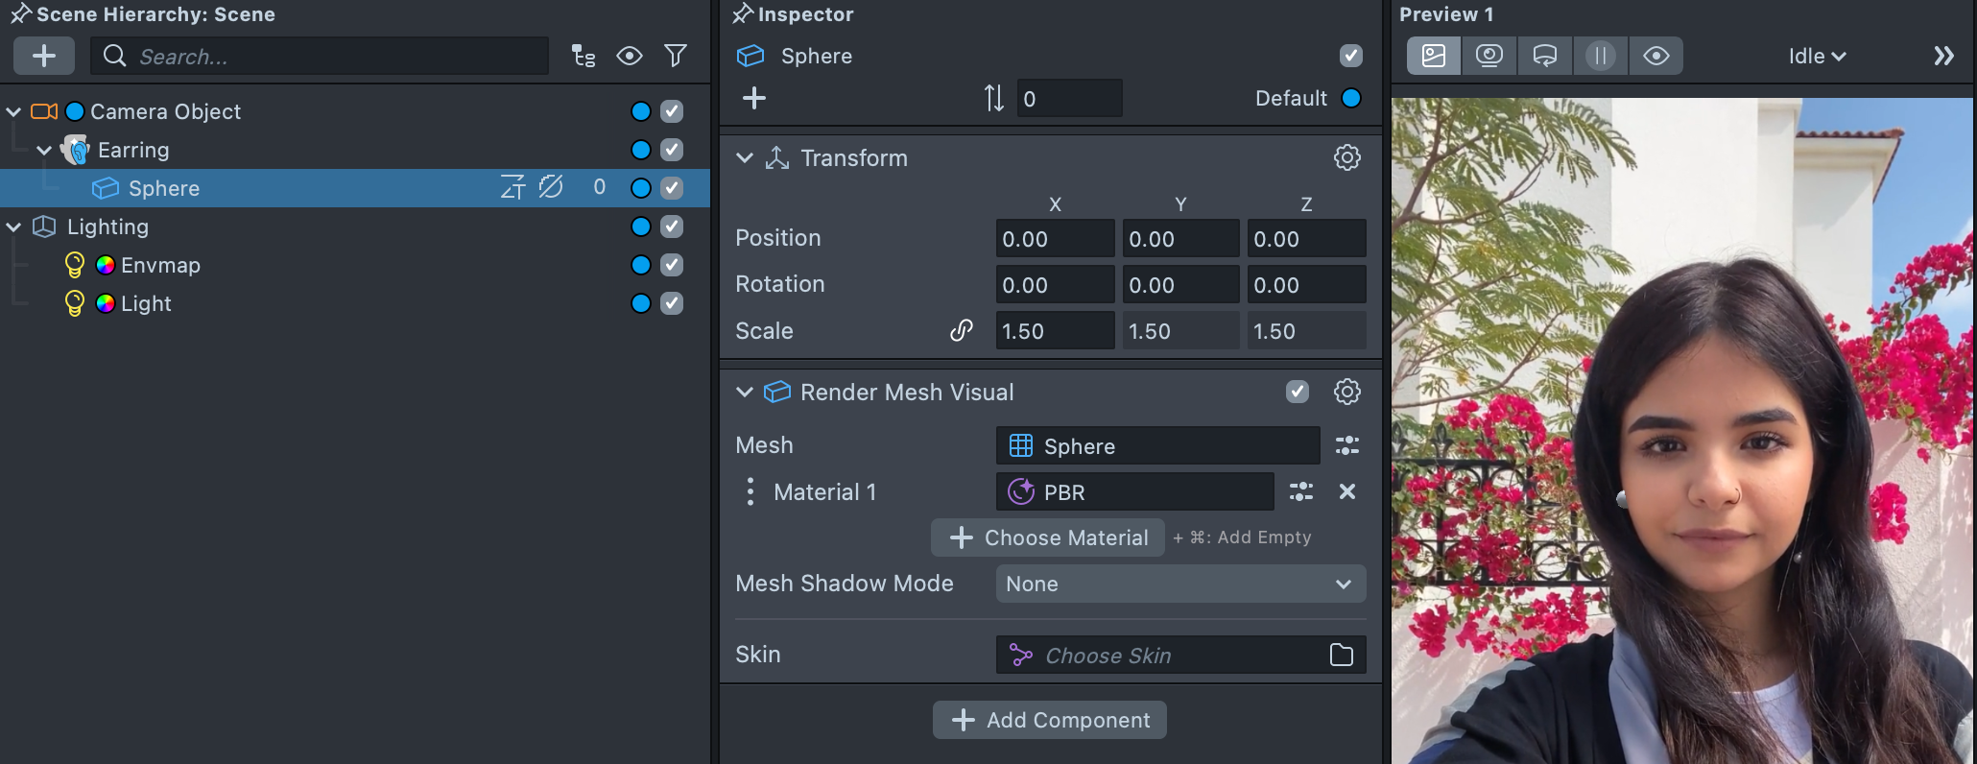Click the Choose Material button
The height and width of the screenshot is (764, 1977).
(x=1048, y=537)
